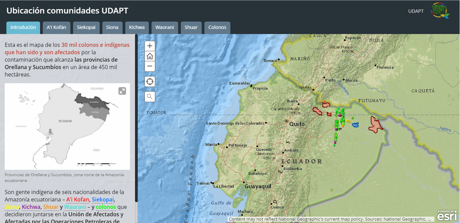Click the yellow Siona link in paragraph

[x=12, y=207]
